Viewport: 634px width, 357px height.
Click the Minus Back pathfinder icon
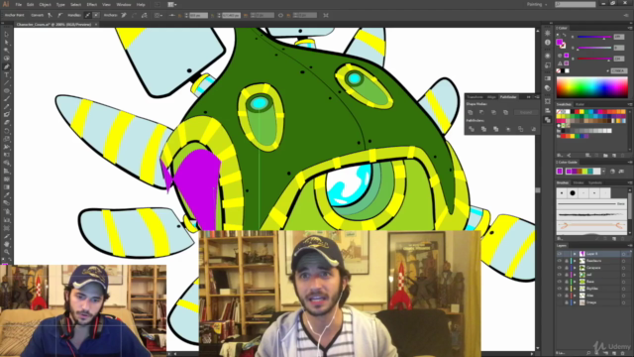533,129
